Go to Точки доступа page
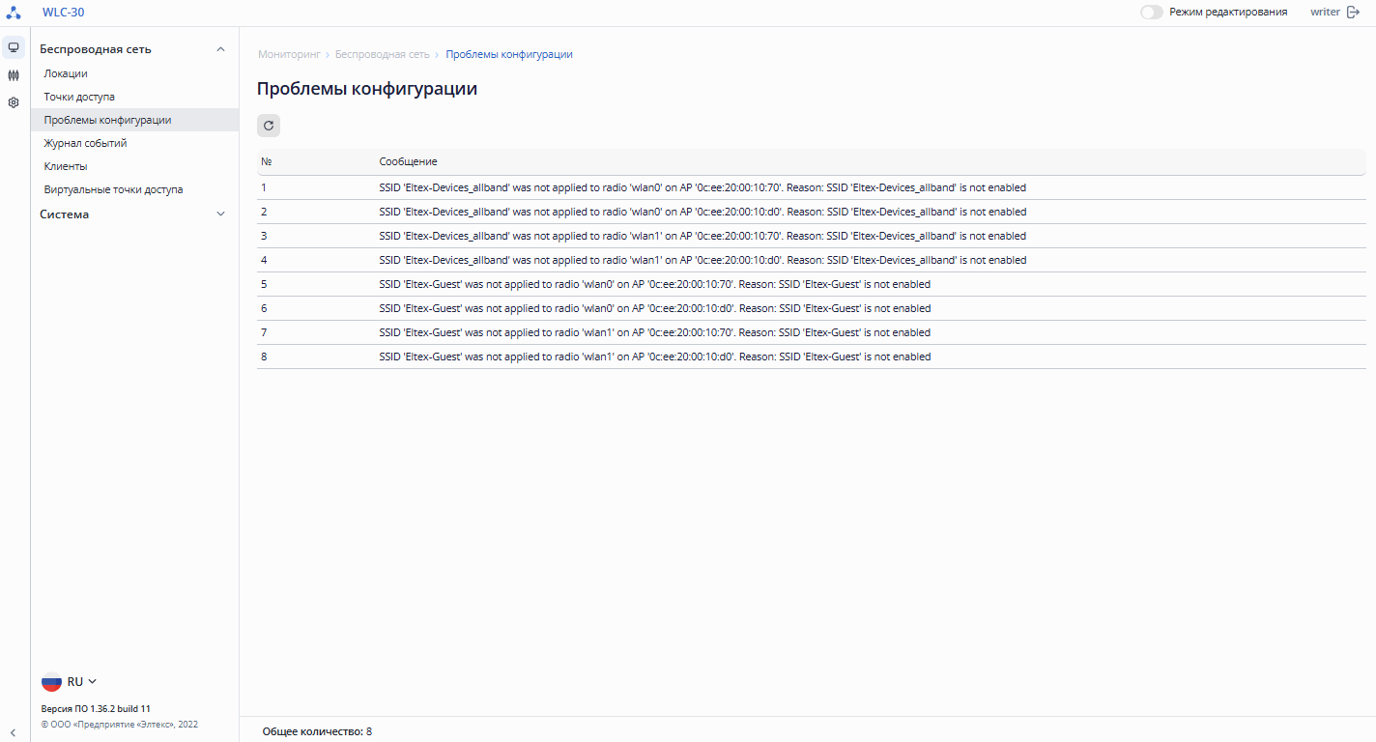This screenshot has height=742, width=1376. pos(79,97)
